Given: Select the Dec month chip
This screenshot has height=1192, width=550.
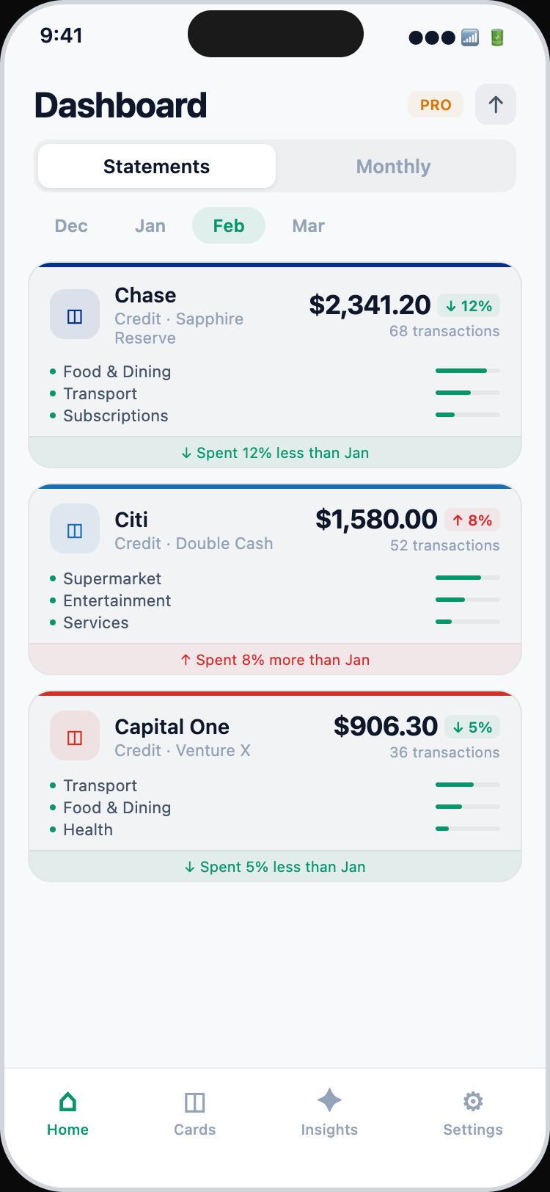Looking at the screenshot, I should point(71,226).
